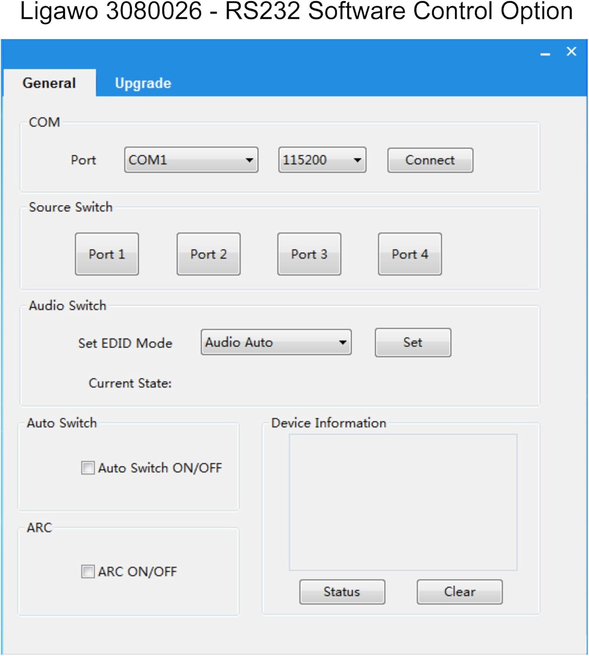589x656 pixels.
Task: Click the Connect button
Action: pyautogui.click(x=430, y=160)
